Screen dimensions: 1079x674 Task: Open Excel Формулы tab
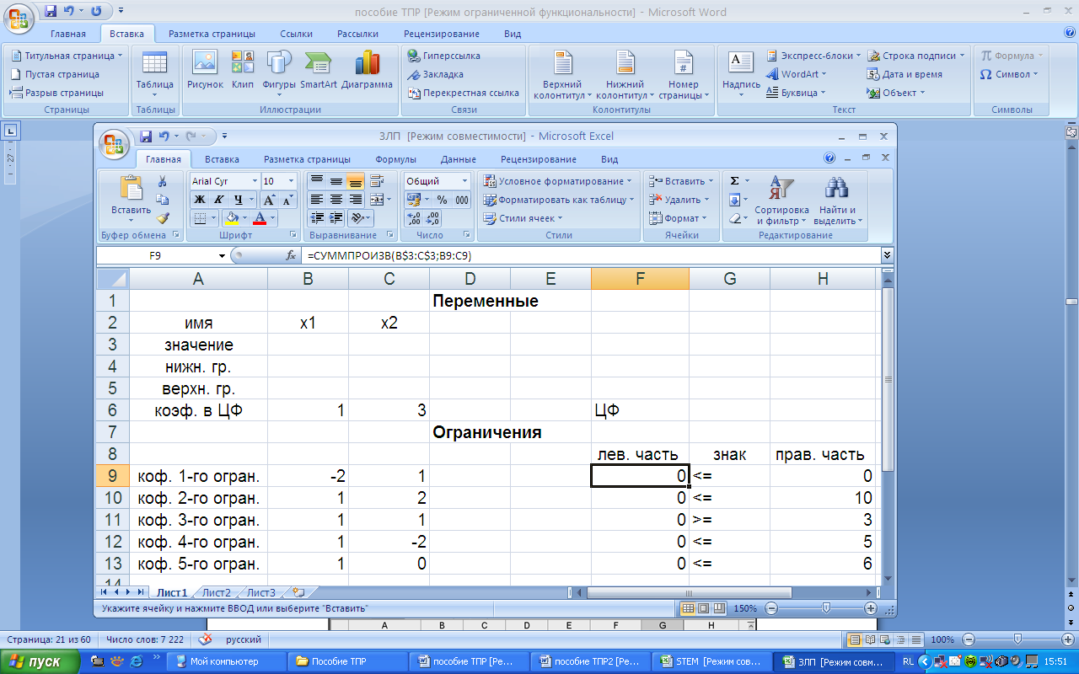(x=395, y=159)
